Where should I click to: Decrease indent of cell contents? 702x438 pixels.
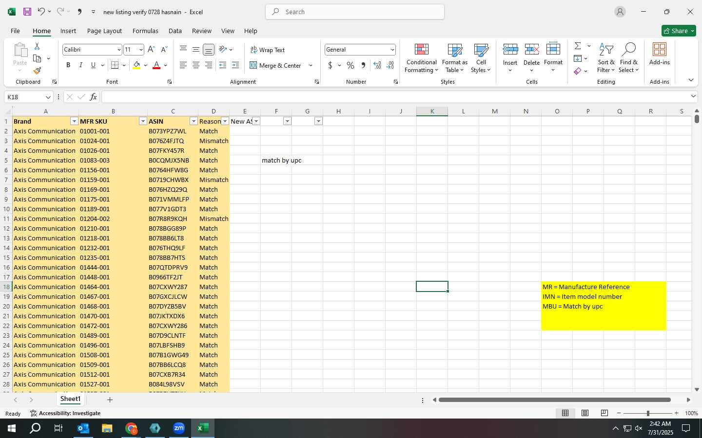point(223,65)
